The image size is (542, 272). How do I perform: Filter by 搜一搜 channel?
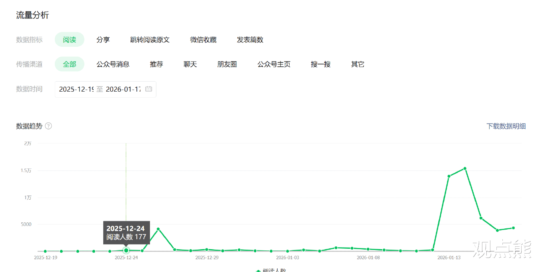point(321,64)
